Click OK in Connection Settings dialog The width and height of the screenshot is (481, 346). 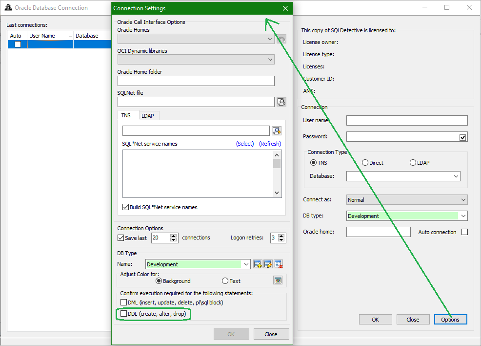pyautogui.click(x=231, y=334)
